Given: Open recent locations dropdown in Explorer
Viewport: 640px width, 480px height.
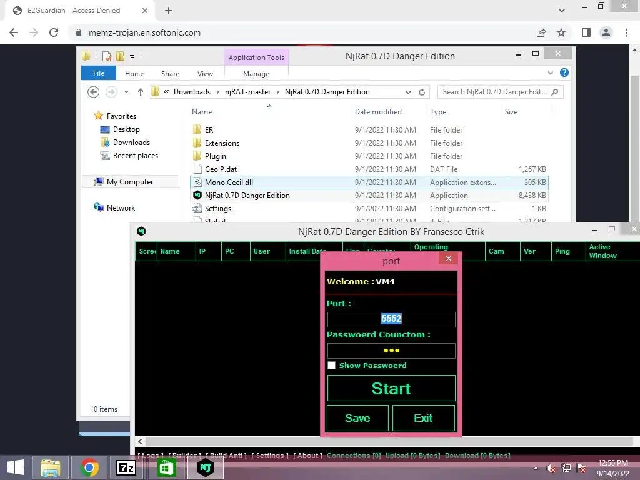Looking at the screenshot, I should pos(126,92).
